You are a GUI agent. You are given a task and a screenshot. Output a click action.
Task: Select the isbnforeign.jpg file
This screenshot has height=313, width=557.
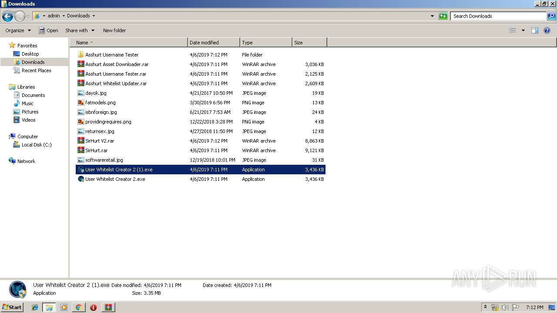[101, 112]
